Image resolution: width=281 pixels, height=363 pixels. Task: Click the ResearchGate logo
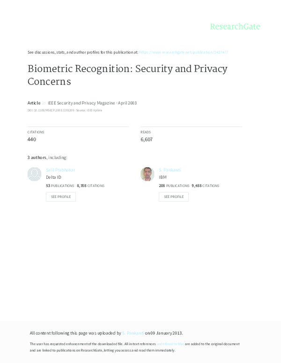(235, 27)
